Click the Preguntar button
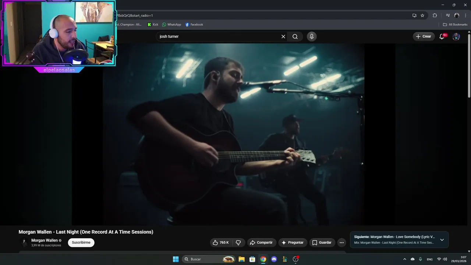Viewport: 471px width, 265px height. 293,243
